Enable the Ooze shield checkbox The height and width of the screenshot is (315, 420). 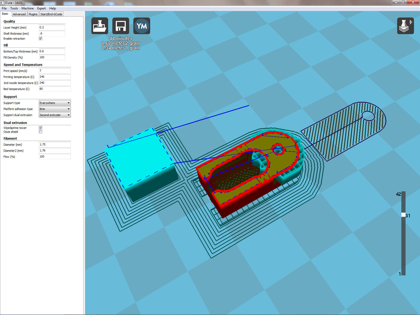tap(40, 132)
